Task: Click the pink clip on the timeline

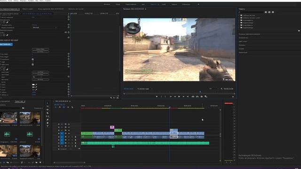Action: (x=112, y=127)
